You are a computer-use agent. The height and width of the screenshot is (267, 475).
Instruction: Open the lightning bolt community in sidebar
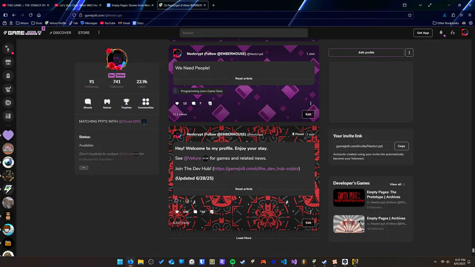(8, 189)
